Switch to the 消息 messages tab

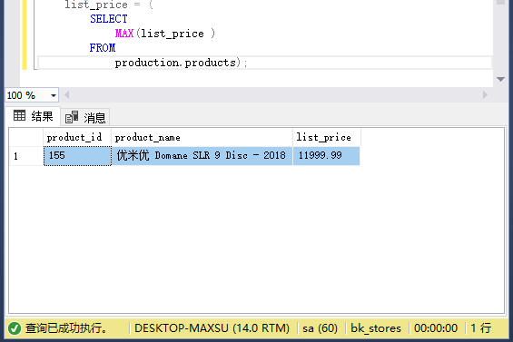point(85,117)
